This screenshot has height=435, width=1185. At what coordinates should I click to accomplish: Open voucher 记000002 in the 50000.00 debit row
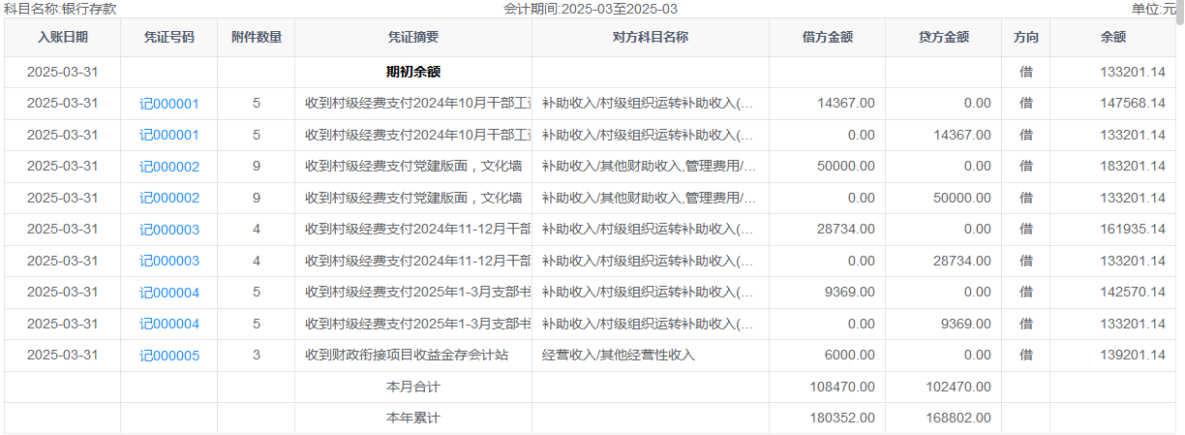[x=168, y=167]
